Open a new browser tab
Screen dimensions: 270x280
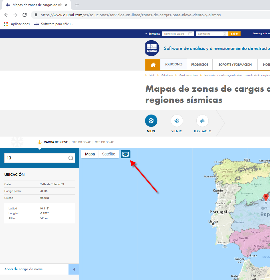(77, 5)
